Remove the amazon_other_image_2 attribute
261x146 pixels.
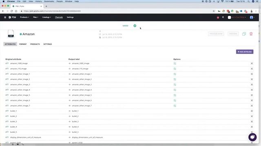coord(252,79)
